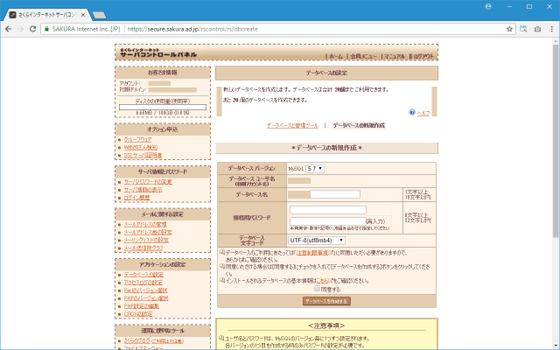Select the データベースの新規作成 tab

359,125
